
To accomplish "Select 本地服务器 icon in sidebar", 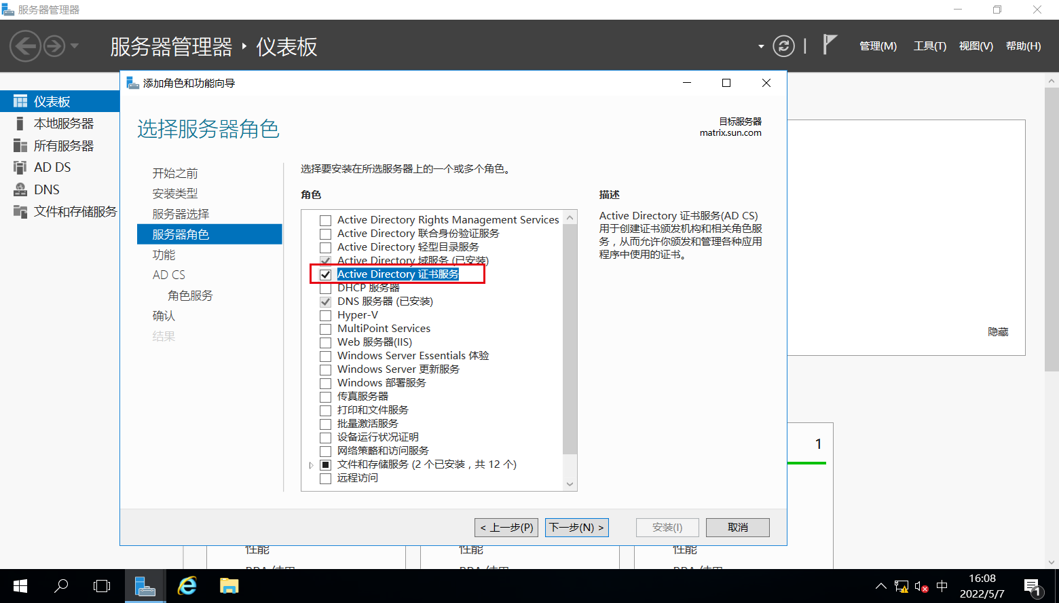I will tap(20, 124).
